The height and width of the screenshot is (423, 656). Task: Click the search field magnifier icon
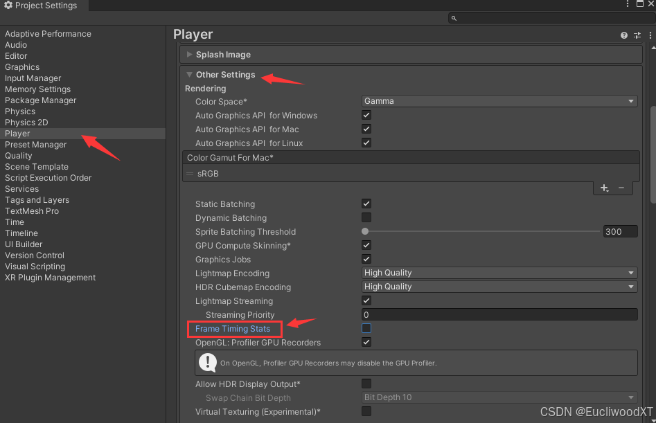454,19
